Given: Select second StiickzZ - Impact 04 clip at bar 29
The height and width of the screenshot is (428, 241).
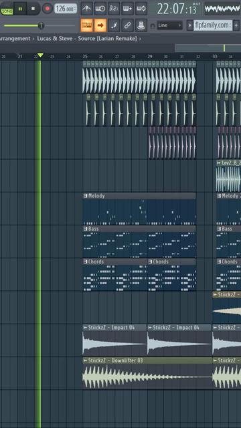Looking at the screenshot, I should (x=179, y=340).
